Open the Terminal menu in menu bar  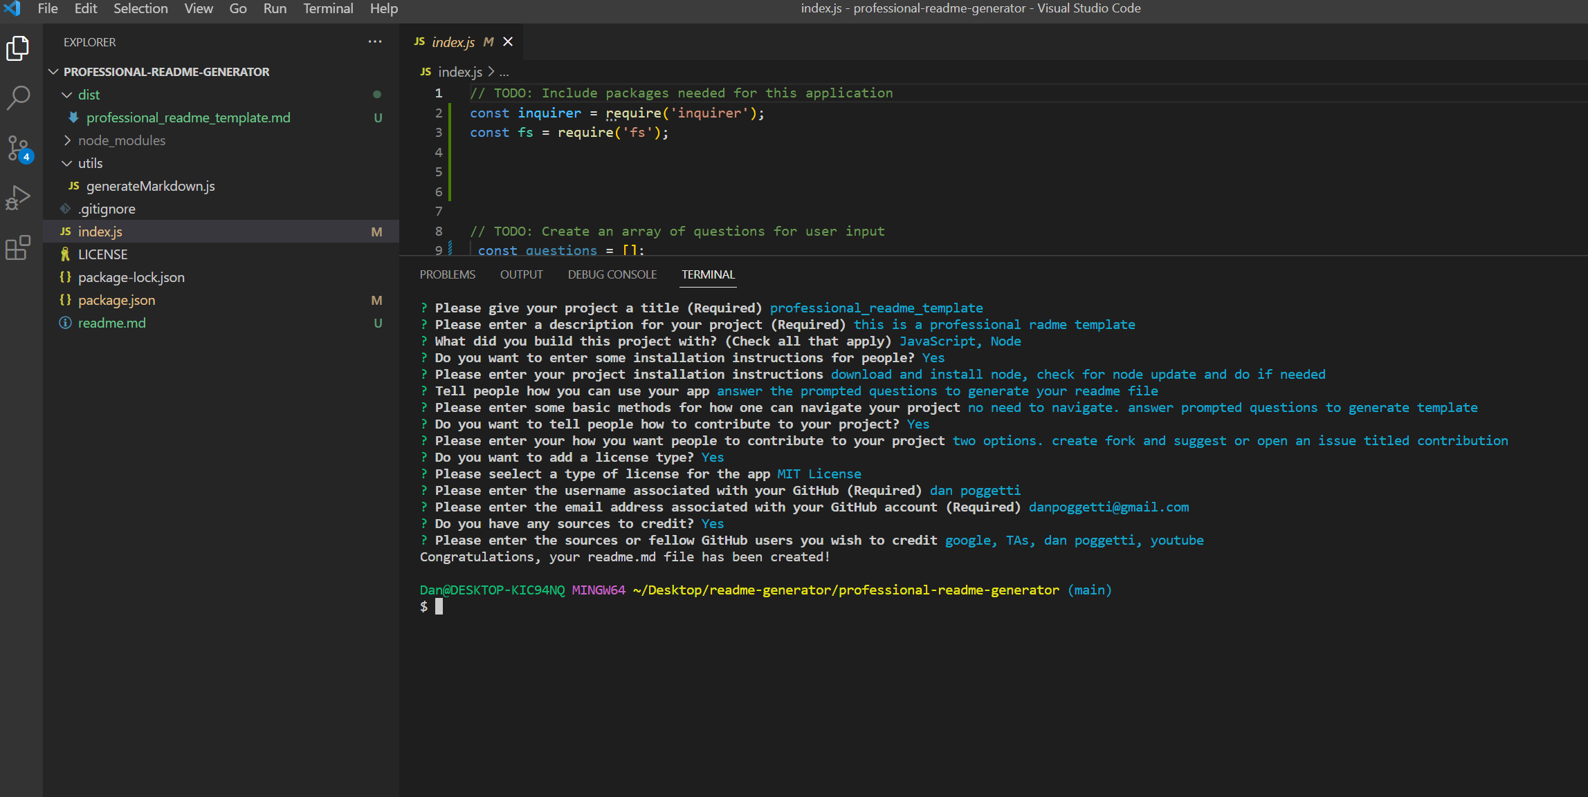click(x=328, y=8)
